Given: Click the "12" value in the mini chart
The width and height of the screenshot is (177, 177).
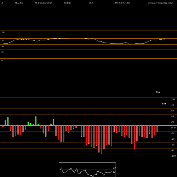Looking at the screenshot, I should (x=114, y=172).
